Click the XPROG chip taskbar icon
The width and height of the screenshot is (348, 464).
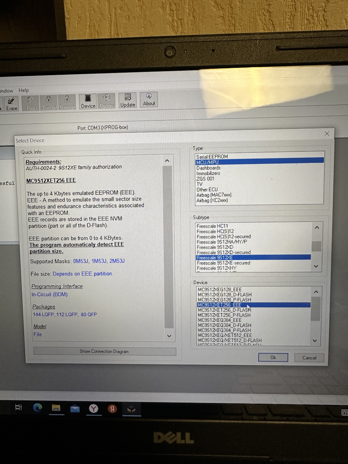[x=131, y=409]
